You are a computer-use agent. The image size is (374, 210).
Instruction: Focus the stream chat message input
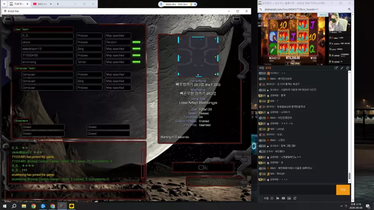pos(297,190)
